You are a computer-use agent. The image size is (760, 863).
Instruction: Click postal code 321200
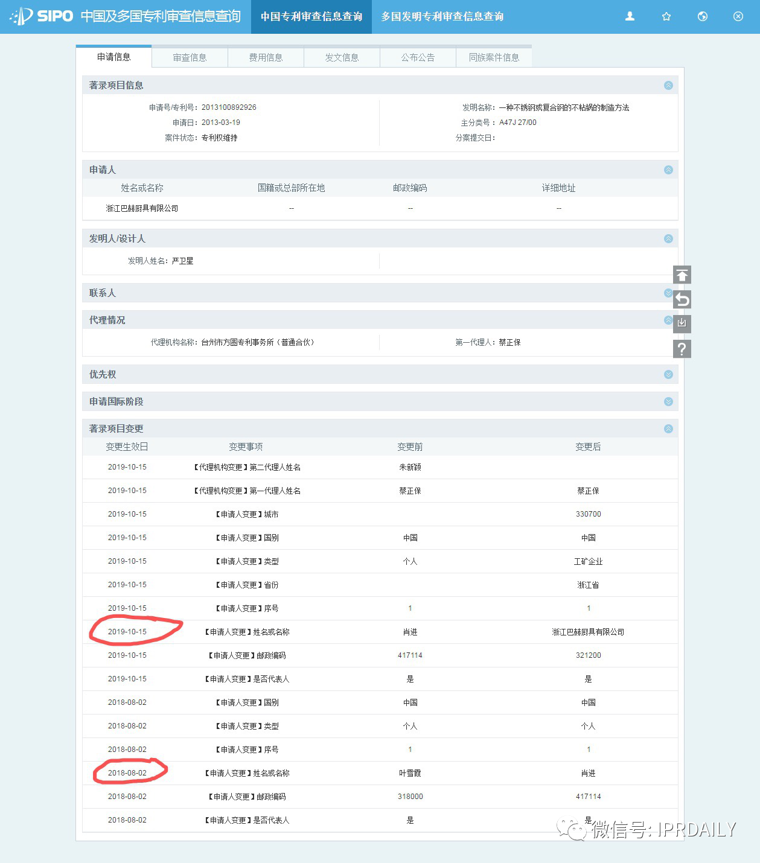click(588, 655)
